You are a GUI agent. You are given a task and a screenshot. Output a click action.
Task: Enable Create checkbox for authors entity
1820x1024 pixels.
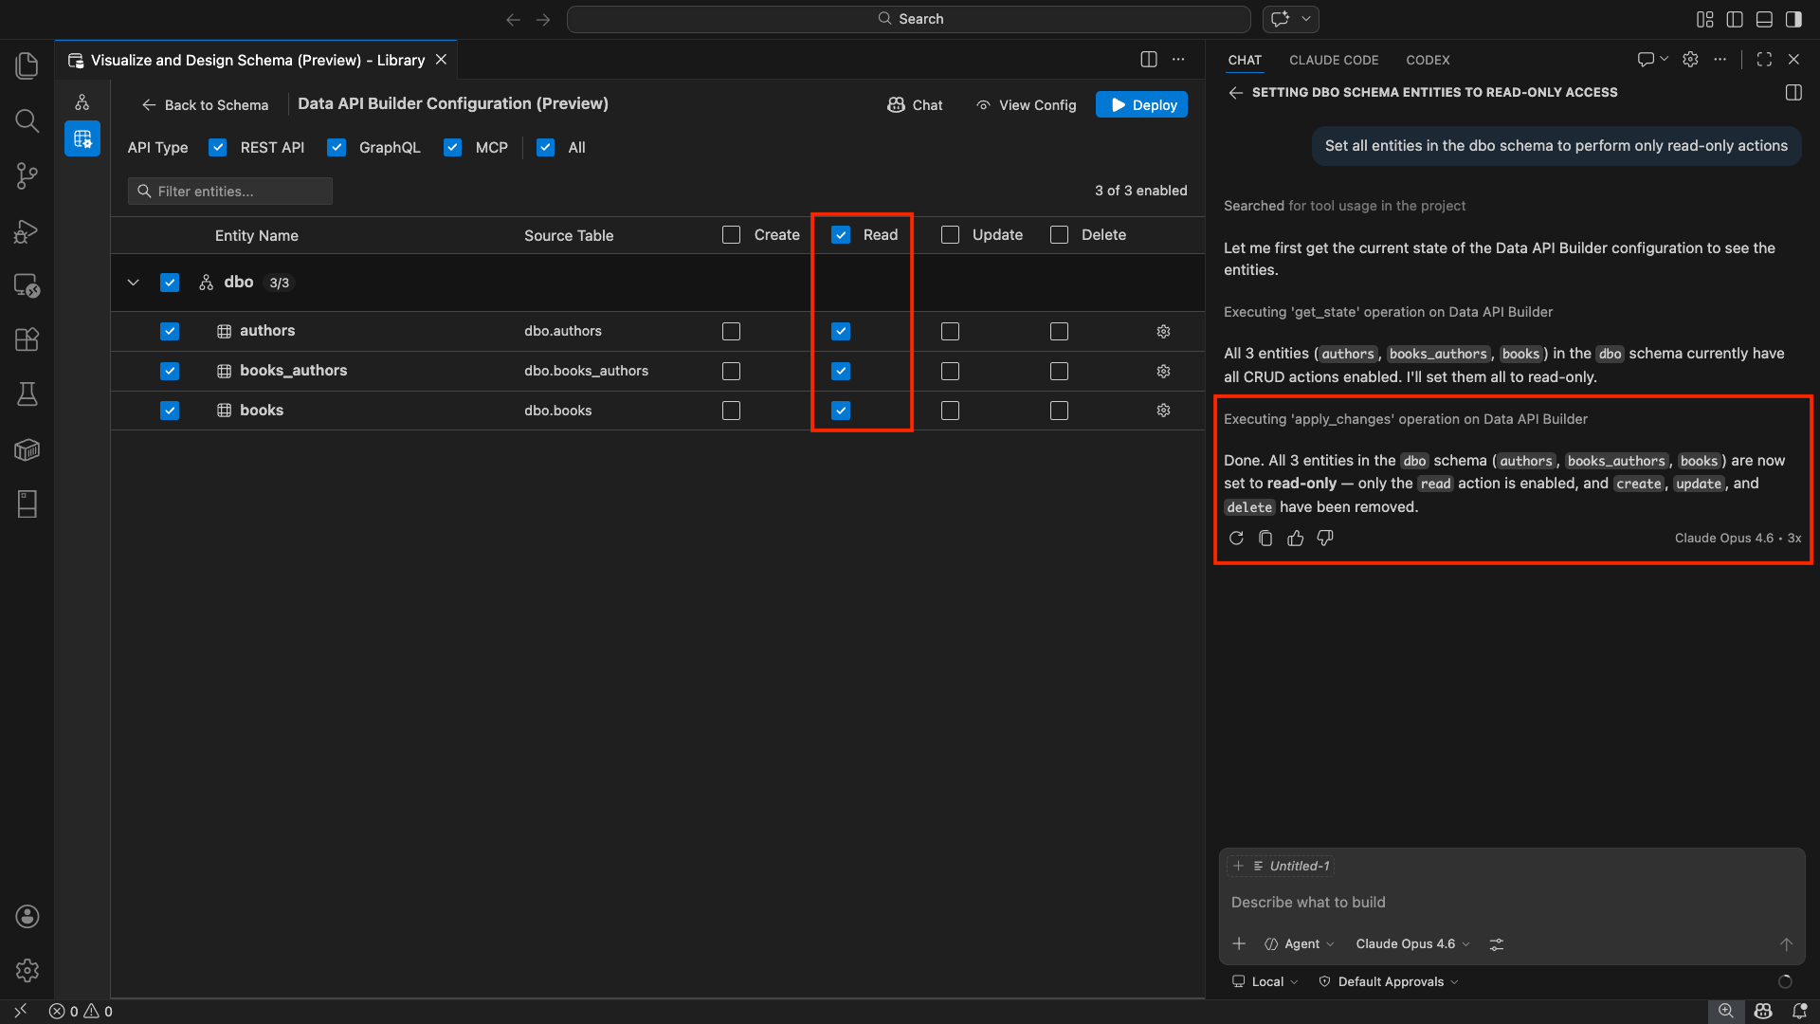(x=731, y=331)
